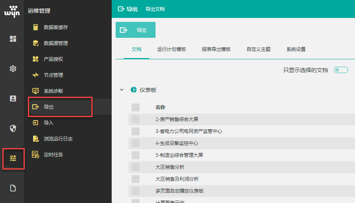355x203 pixels.
Task: Select the checkbox for 大区销售分析
Action: pos(136,167)
